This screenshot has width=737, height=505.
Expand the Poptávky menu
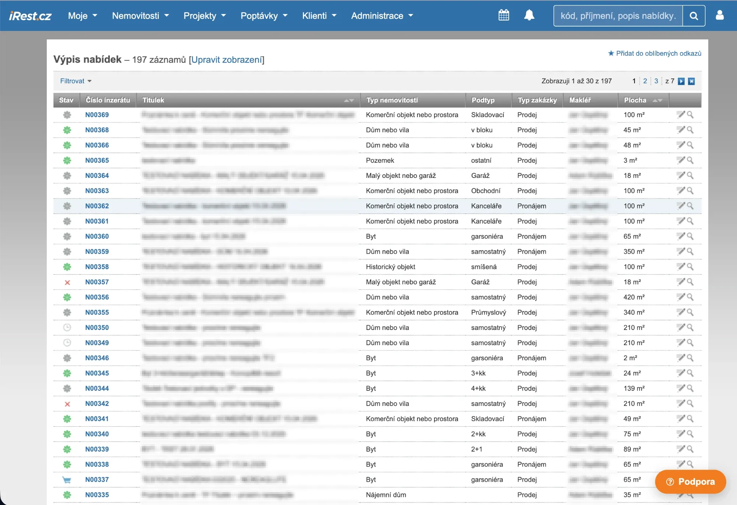click(x=264, y=16)
